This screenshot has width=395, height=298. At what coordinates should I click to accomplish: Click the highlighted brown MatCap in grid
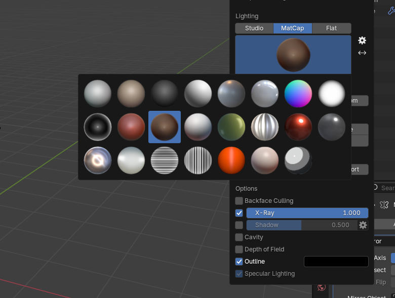165,127
